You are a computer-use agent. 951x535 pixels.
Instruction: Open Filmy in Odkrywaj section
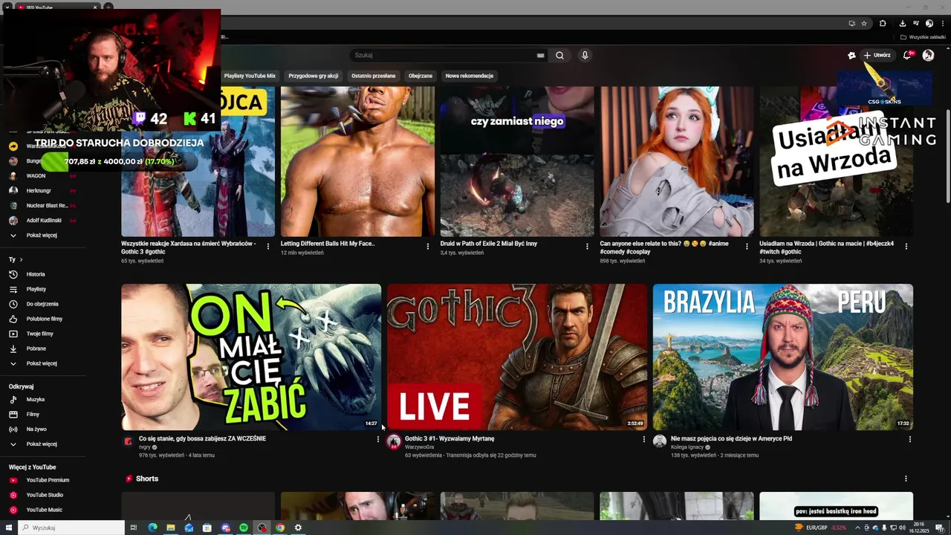[x=33, y=415]
